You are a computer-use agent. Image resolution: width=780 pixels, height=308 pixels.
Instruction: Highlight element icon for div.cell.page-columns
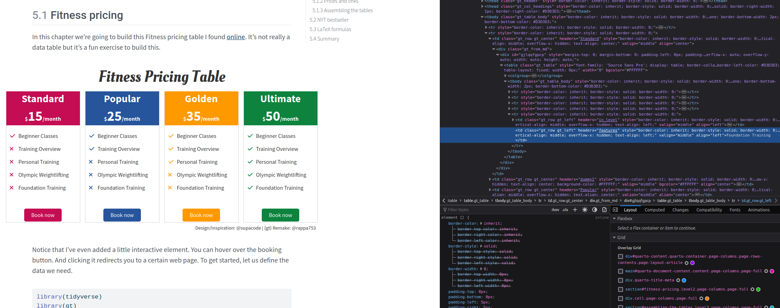click(x=701, y=299)
